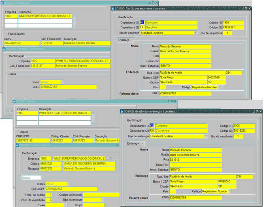Screen dimensions: 264x207
Task: Click Depositante (2) code field LI
Action: pos(142,27)
